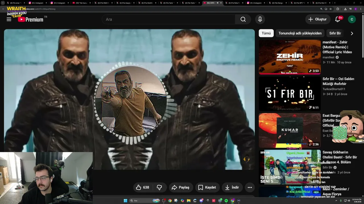This screenshot has width=364, height=204.
Task: Open the Kumar video thumbnail
Action: [x=289, y=130]
